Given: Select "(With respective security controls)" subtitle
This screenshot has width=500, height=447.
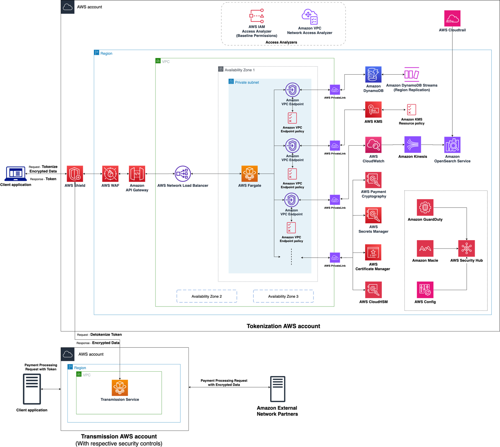Looking at the screenshot, I should pos(119,444).
